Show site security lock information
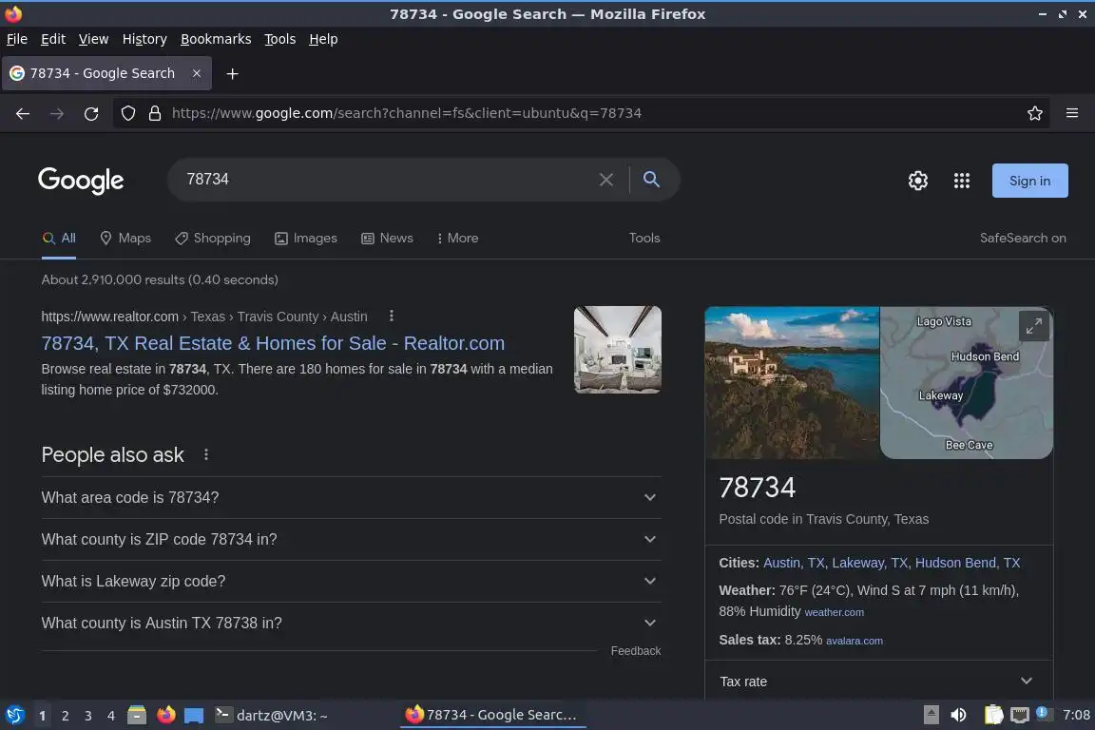This screenshot has height=730, width=1095. [155, 113]
